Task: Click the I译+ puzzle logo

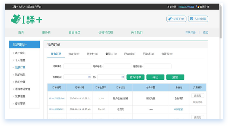Action: click(26, 19)
